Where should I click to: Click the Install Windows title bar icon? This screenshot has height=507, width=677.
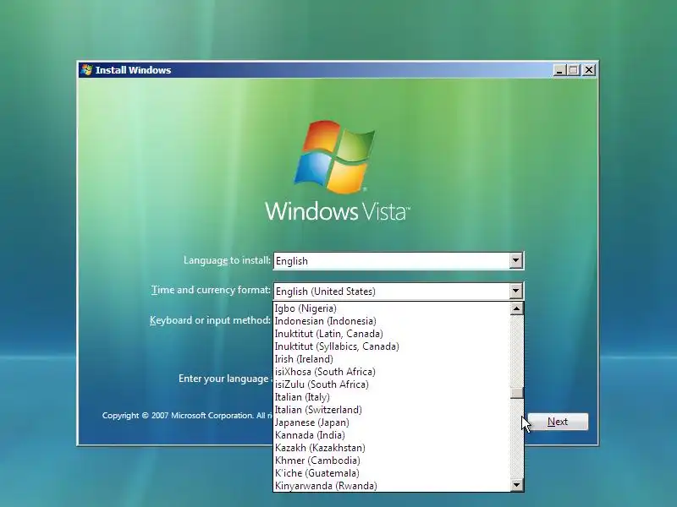pos(87,70)
